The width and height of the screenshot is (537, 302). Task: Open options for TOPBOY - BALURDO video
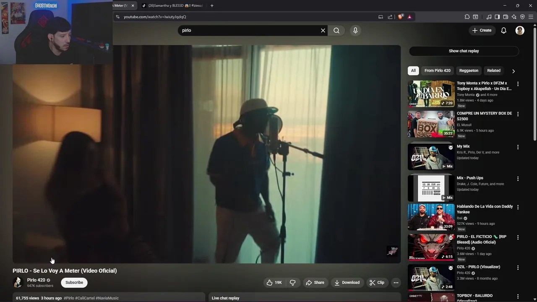click(518, 297)
